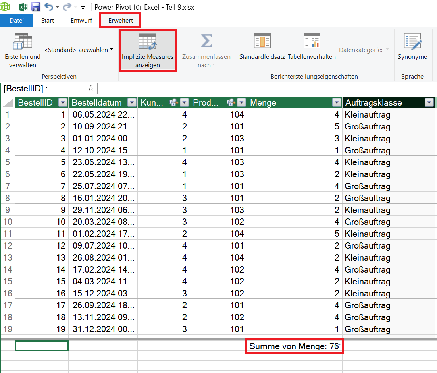This screenshot has height=373, width=437.
Task: Select the Bestelldatum column header
Action: pyautogui.click(x=97, y=102)
